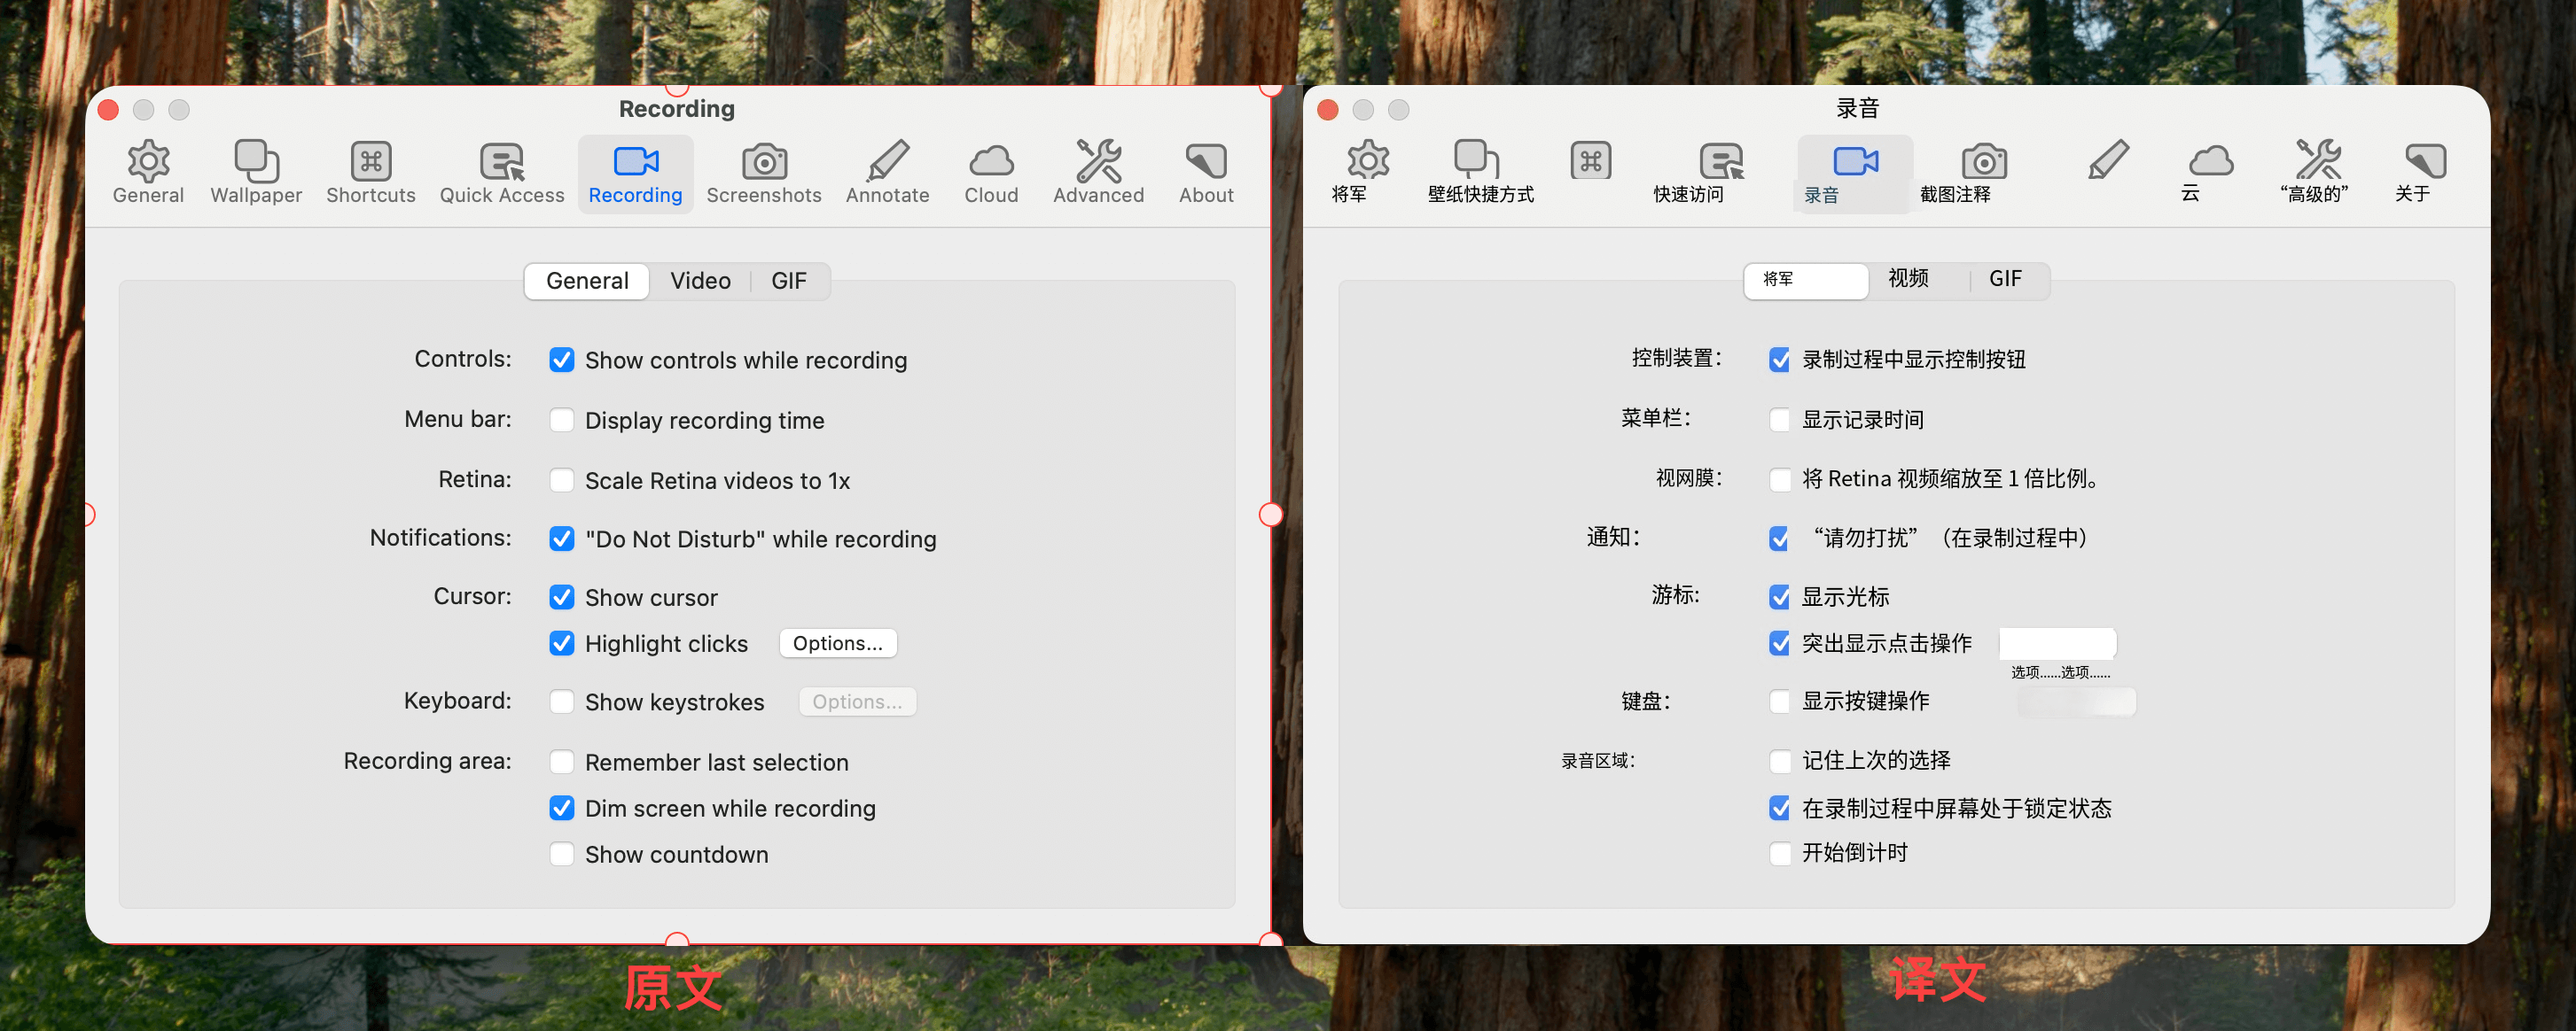This screenshot has width=2576, height=1031.
Task: Open Highlight clicks Options button
Action: click(837, 643)
